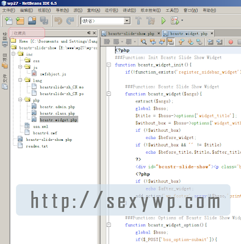Screen dimensions: 241x244
Task: Close the bcastr.widget.php editor tab
Action: point(212,33)
